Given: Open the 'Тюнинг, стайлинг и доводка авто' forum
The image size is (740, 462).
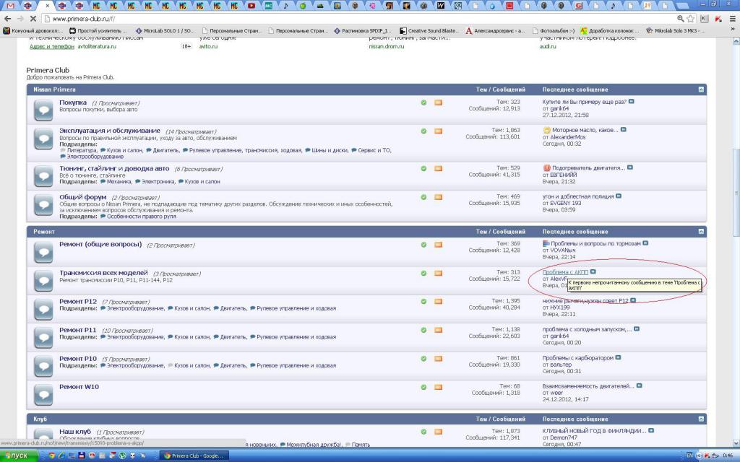Looking at the screenshot, I should pos(114,168).
